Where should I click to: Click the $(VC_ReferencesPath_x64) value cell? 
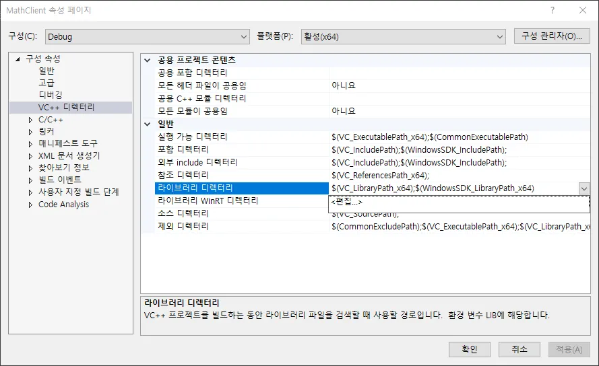460,176
